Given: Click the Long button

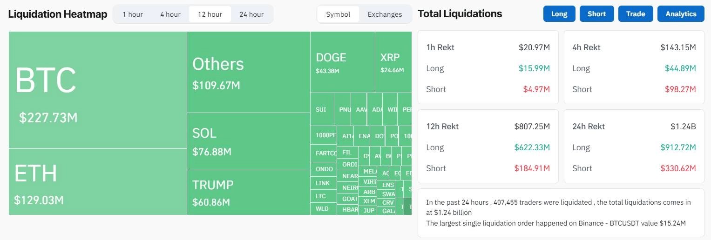Looking at the screenshot, I should pyautogui.click(x=559, y=14).
